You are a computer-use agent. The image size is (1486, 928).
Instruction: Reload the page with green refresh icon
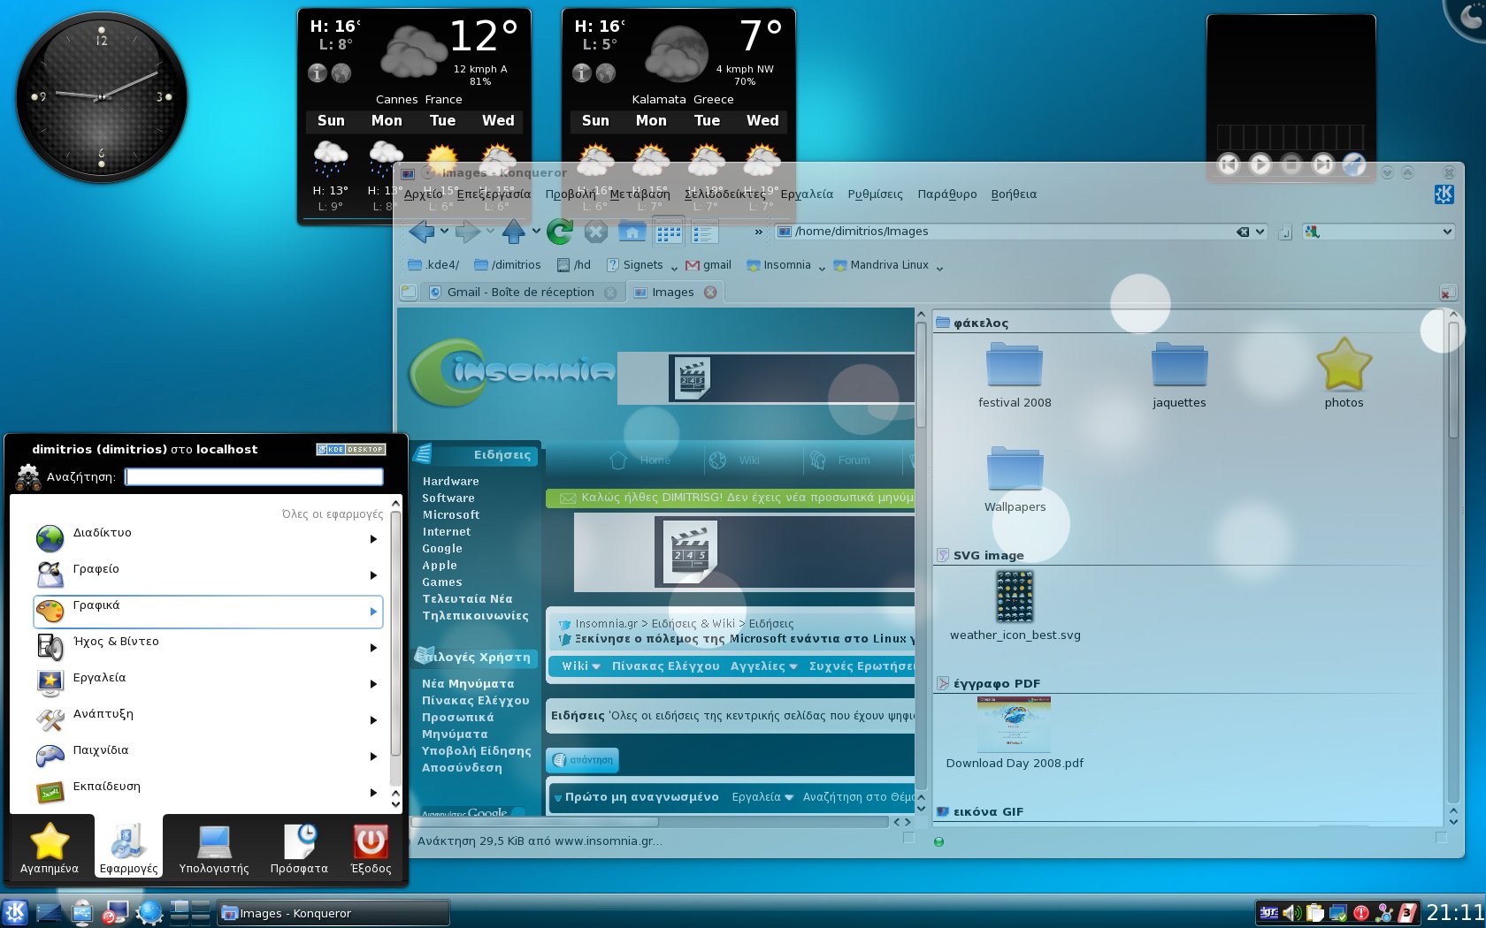click(559, 232)
